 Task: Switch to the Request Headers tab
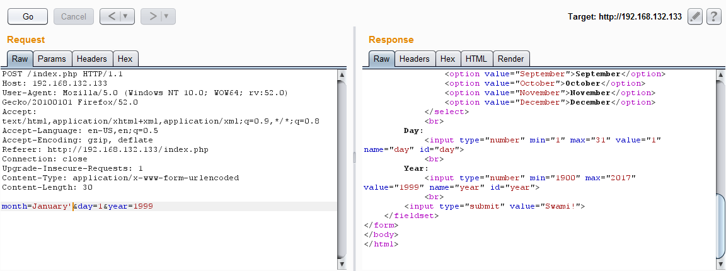coord(91,59)
